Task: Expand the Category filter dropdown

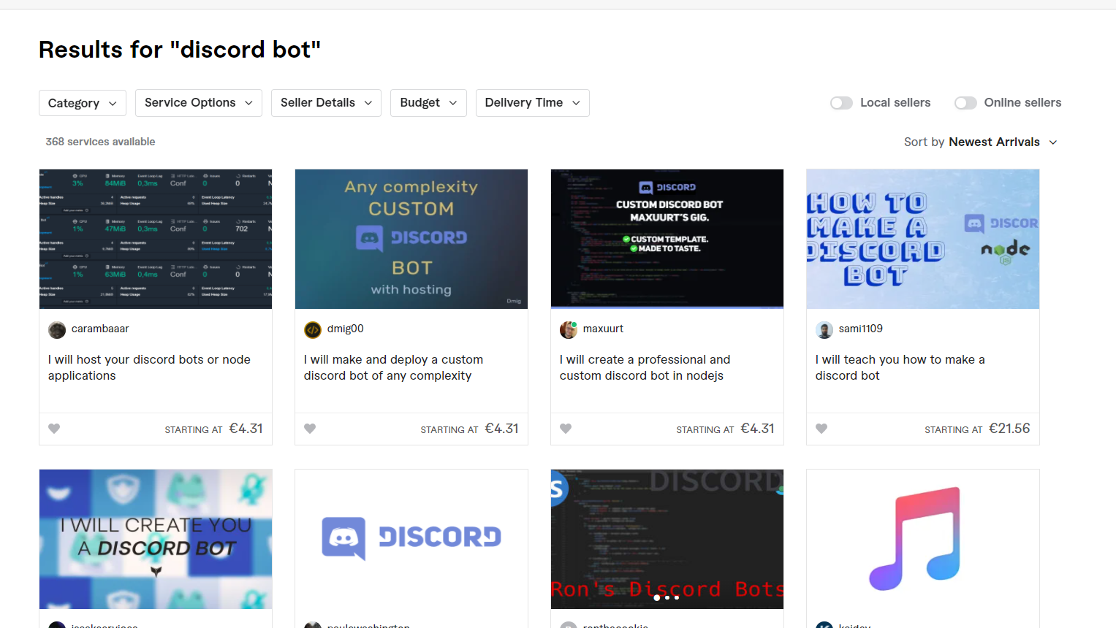Action: point(82,103)
